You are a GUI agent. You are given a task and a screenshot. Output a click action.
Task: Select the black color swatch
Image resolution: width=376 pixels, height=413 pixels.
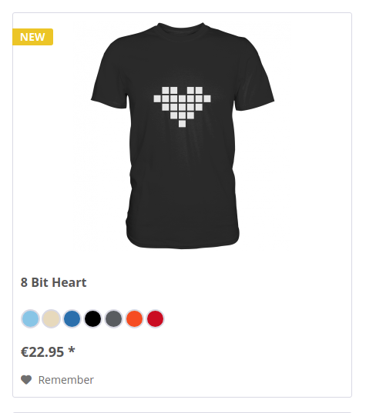pyautogui.click(x=93, y=318)
